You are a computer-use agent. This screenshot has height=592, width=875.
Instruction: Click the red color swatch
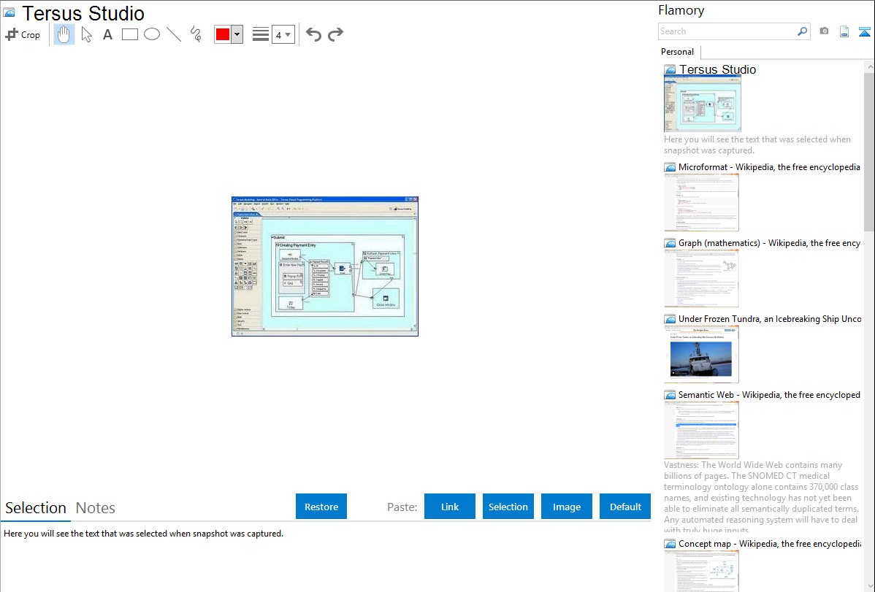tap(222, 34)
